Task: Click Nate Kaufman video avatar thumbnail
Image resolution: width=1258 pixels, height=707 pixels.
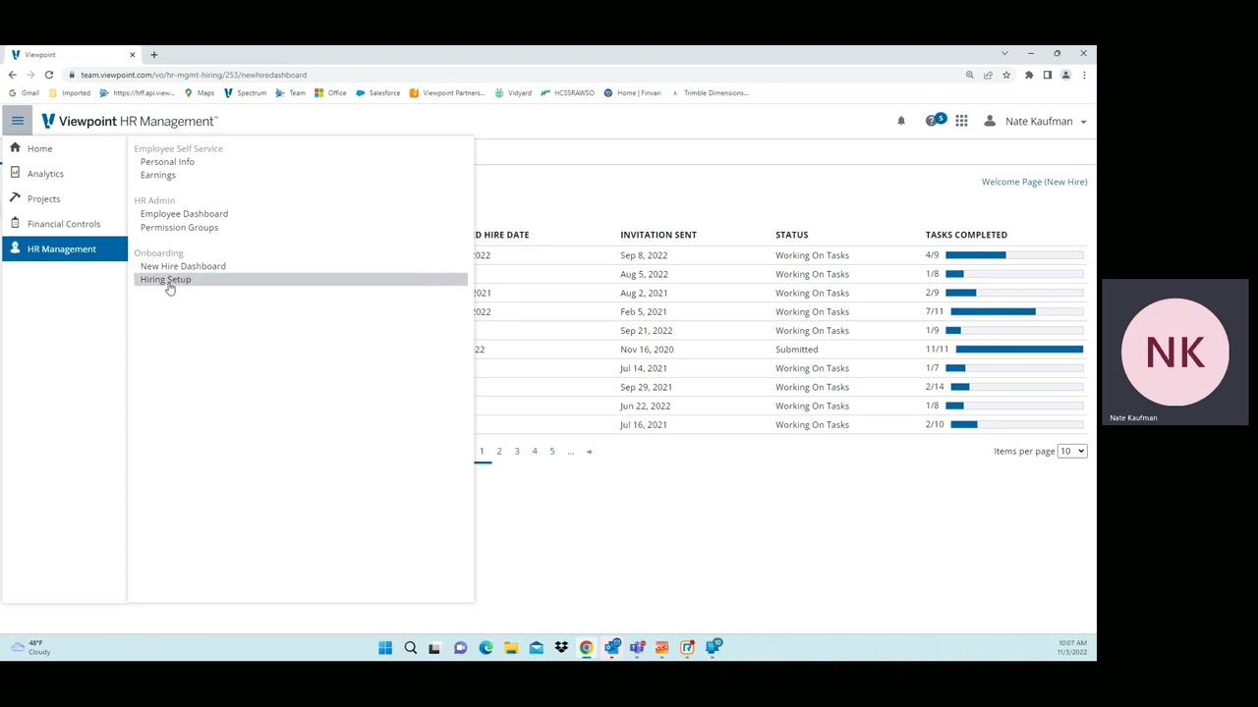Action: click(1174, 353)
